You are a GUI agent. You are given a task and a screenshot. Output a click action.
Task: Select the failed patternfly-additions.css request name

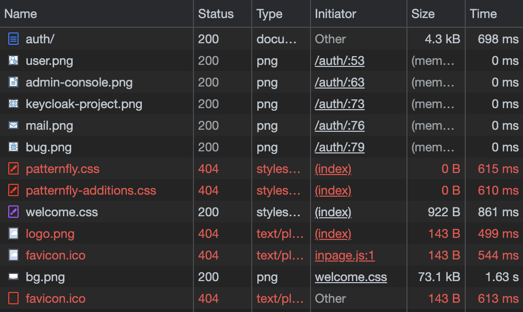(x=91, y=191)
